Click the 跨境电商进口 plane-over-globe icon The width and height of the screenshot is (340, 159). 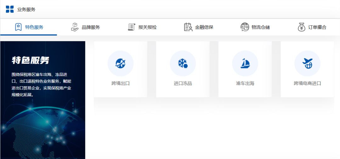[308, 63]
